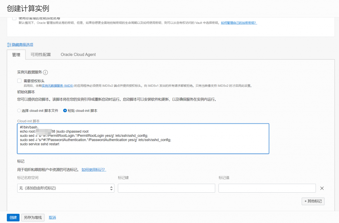Click inside the 标记键 input field

click(166, 188)
